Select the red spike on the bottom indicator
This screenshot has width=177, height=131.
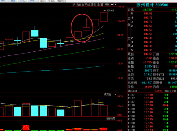tap(26, 128)
